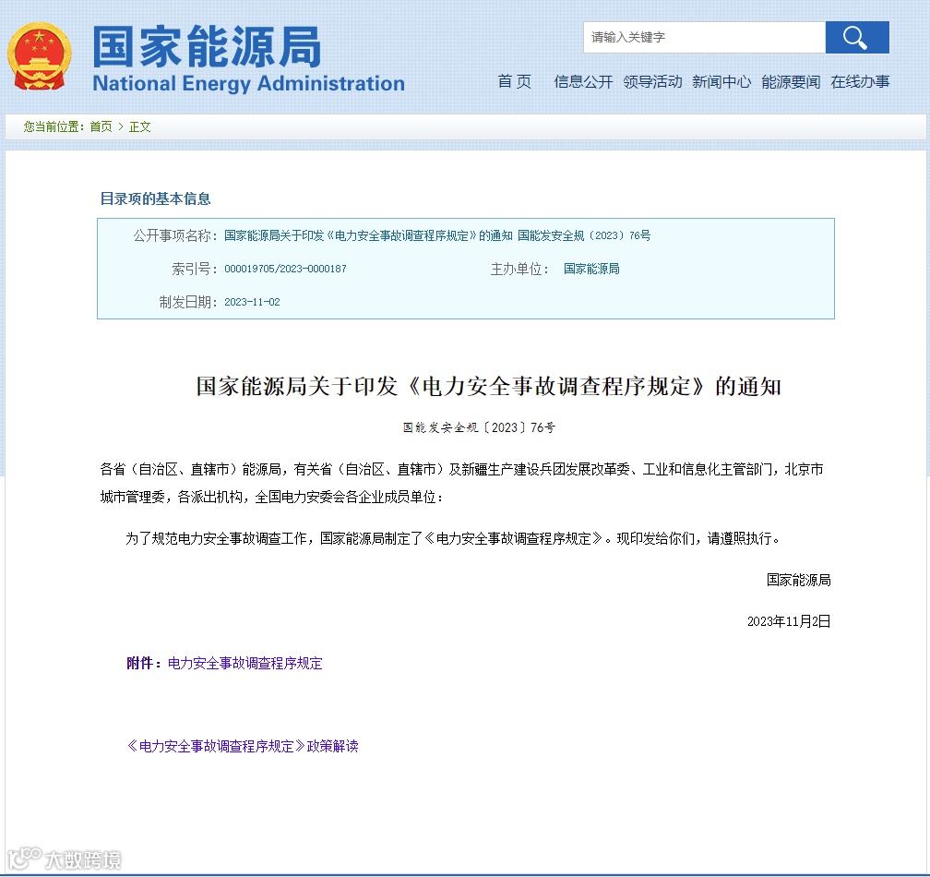Click the national emblem logo

tap(39, 56)
